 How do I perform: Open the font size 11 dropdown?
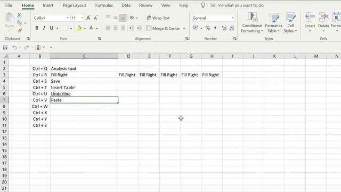click(x=82, y=18)
